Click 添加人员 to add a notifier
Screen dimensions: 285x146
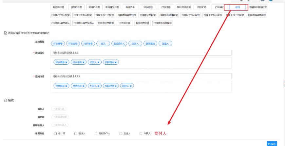point(59,109)
